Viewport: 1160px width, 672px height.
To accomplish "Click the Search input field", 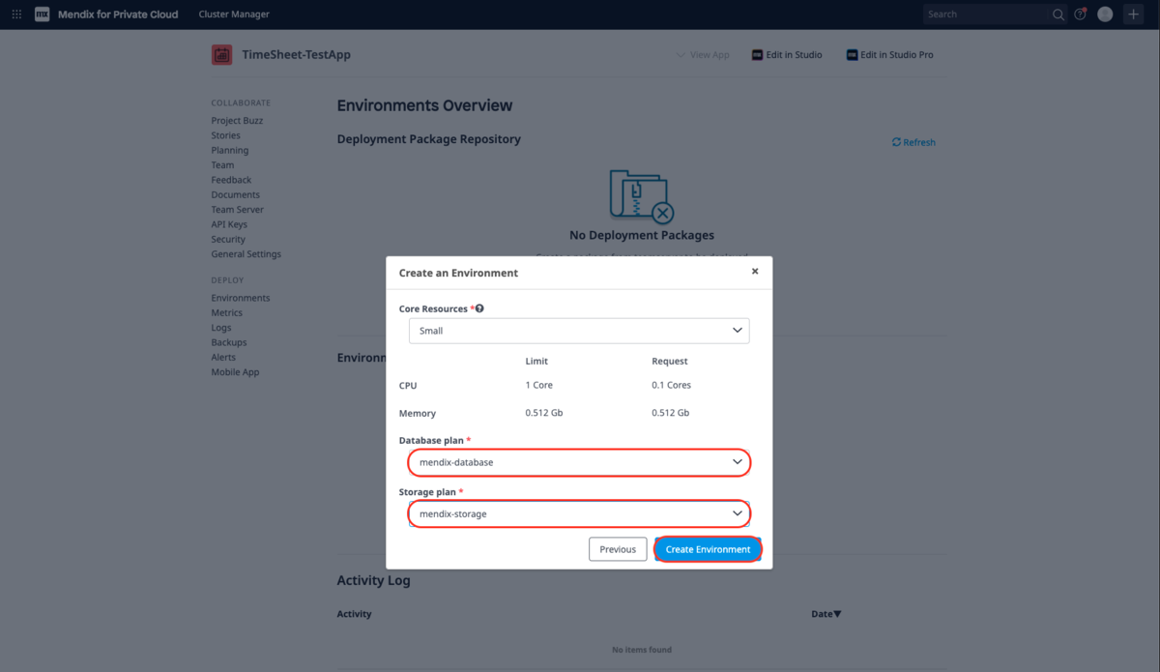I will 986,15.
